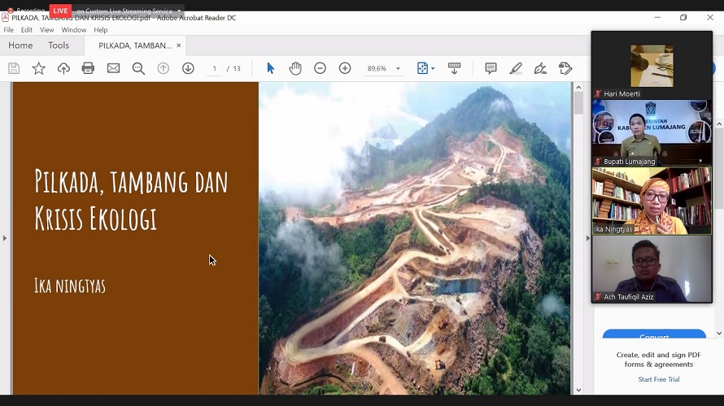Open the Find text magnifier tool
The image size is (724, 406).
pos(138,69)
